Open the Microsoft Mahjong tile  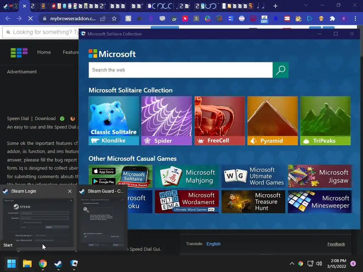click(x=187, y=176)
